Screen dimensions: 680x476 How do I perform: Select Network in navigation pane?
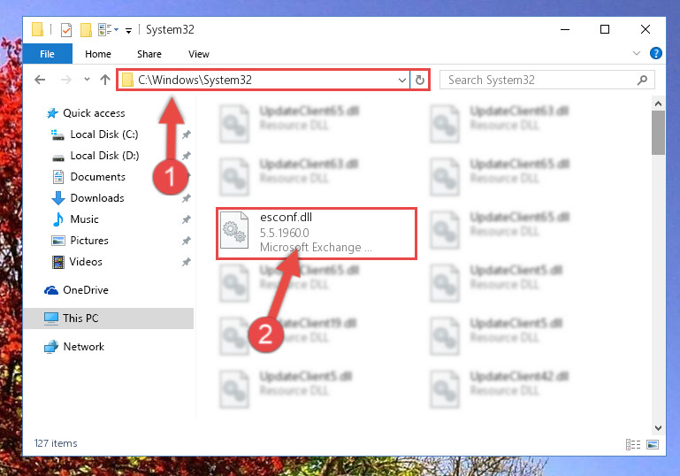tap(84, 347)
